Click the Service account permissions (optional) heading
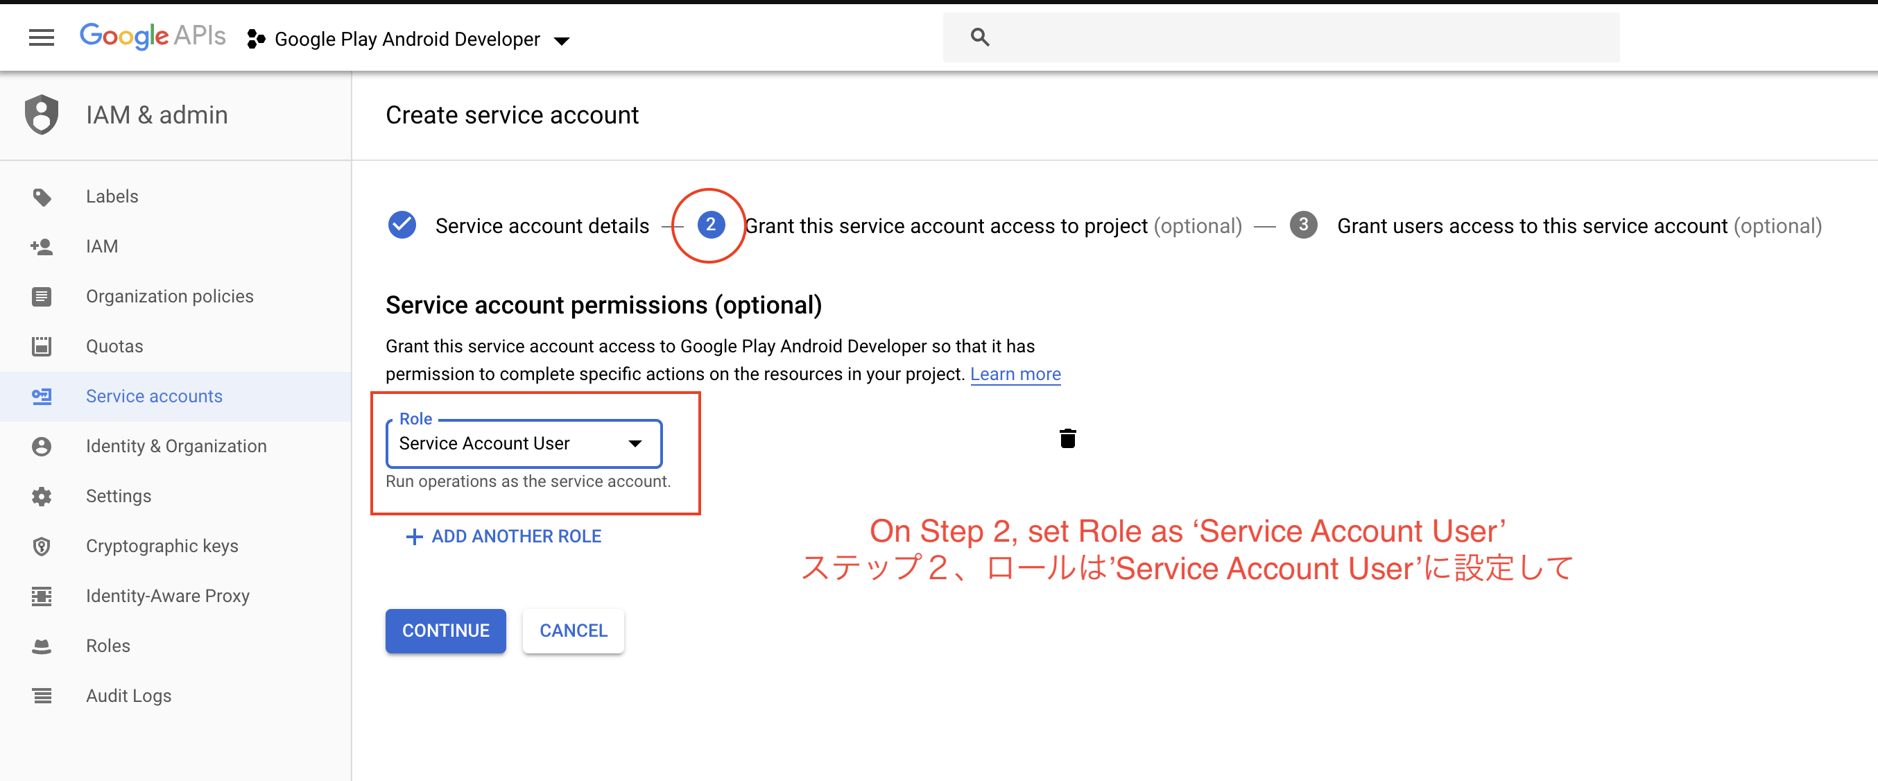This screenshot has height=781, width=1878. click(603, 304)
